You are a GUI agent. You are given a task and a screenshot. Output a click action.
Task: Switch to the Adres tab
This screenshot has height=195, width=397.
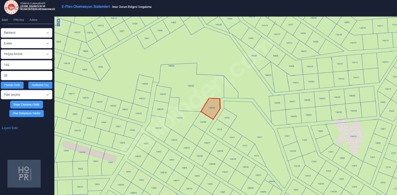coord(33,20)
